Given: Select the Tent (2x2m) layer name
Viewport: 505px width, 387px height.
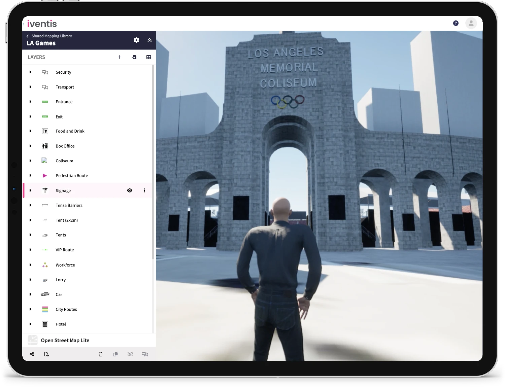Looking at the screenshot, I should [67, 220].
